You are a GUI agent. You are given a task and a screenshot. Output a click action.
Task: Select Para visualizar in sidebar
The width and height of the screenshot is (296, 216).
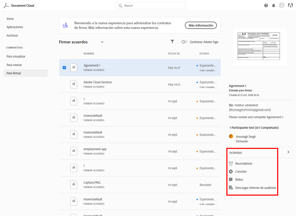(16, 57)
